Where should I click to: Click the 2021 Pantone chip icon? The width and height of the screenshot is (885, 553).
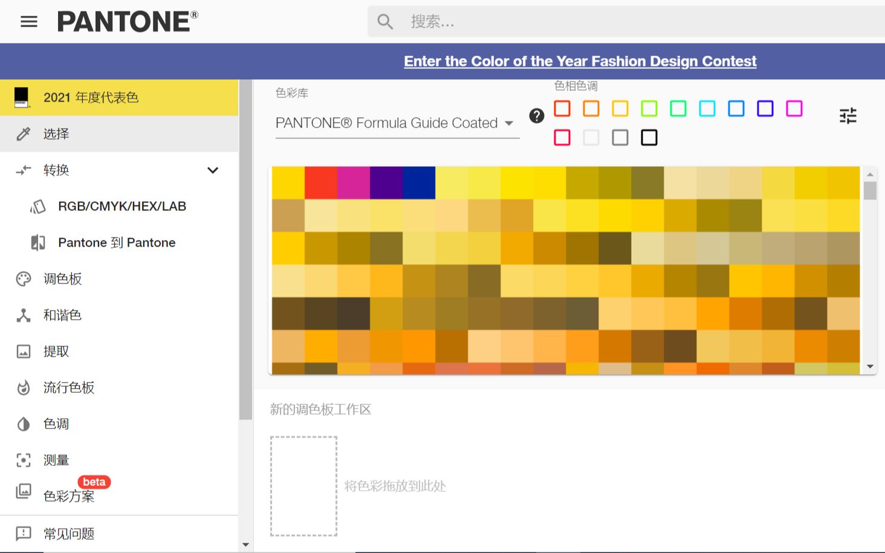22,97
